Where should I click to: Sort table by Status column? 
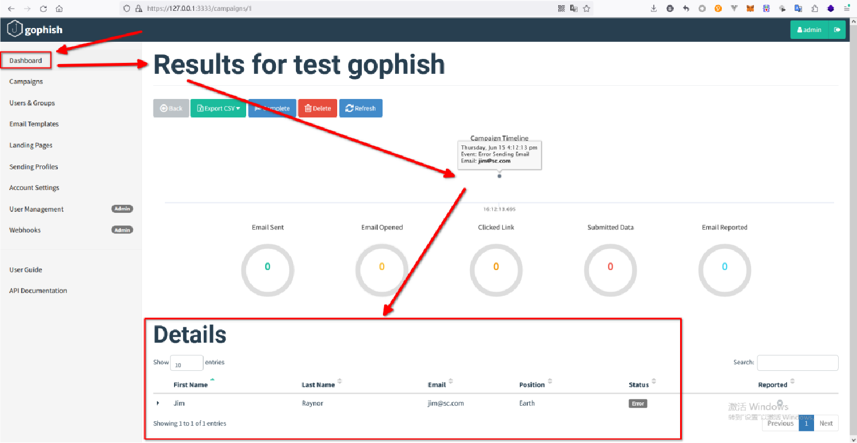point(639,385)
